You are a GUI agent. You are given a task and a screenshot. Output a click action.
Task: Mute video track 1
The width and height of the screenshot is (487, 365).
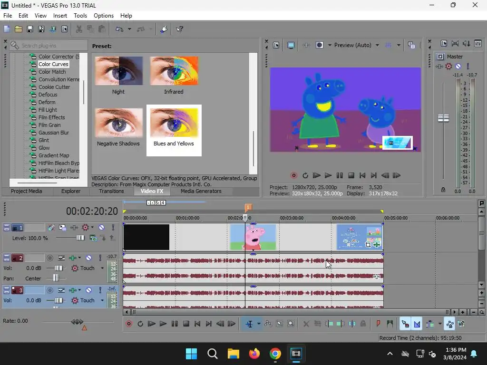point(102,228)
